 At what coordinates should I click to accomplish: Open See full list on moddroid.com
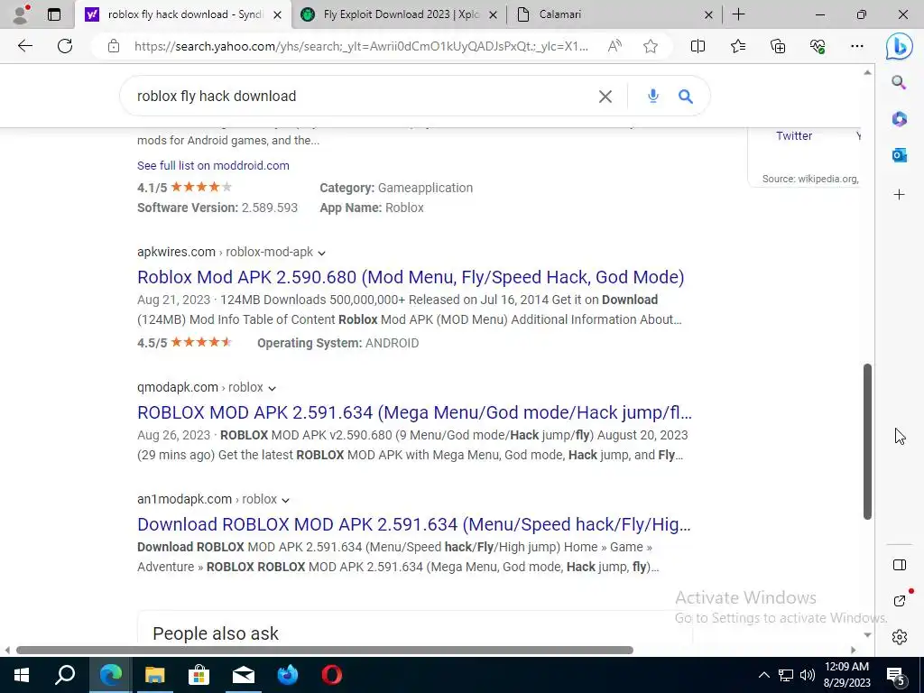tap(213, 166)
